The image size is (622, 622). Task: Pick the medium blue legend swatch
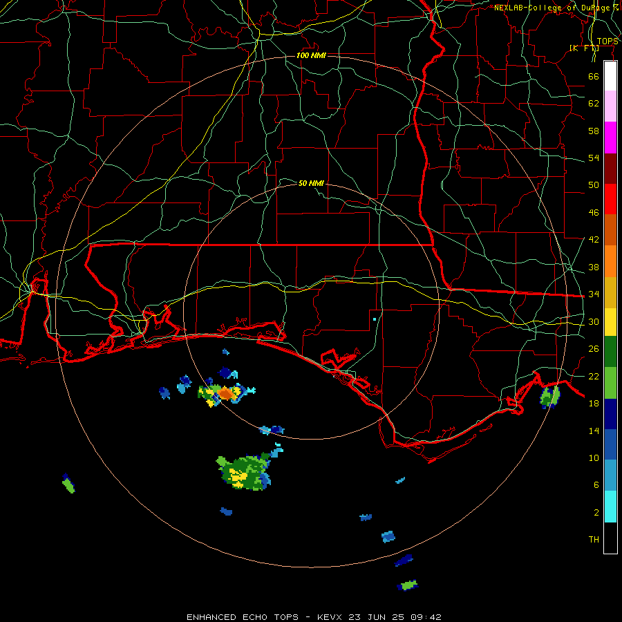[x=610, y=444]
